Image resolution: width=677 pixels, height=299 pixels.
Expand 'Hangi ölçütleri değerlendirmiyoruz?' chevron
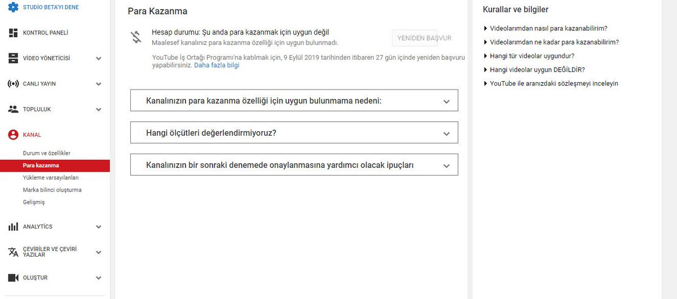pos(446,134)
